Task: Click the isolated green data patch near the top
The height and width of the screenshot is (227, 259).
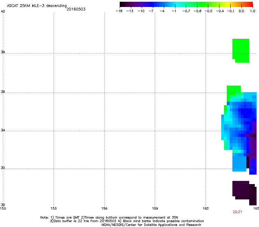Action: pos(241,51)
